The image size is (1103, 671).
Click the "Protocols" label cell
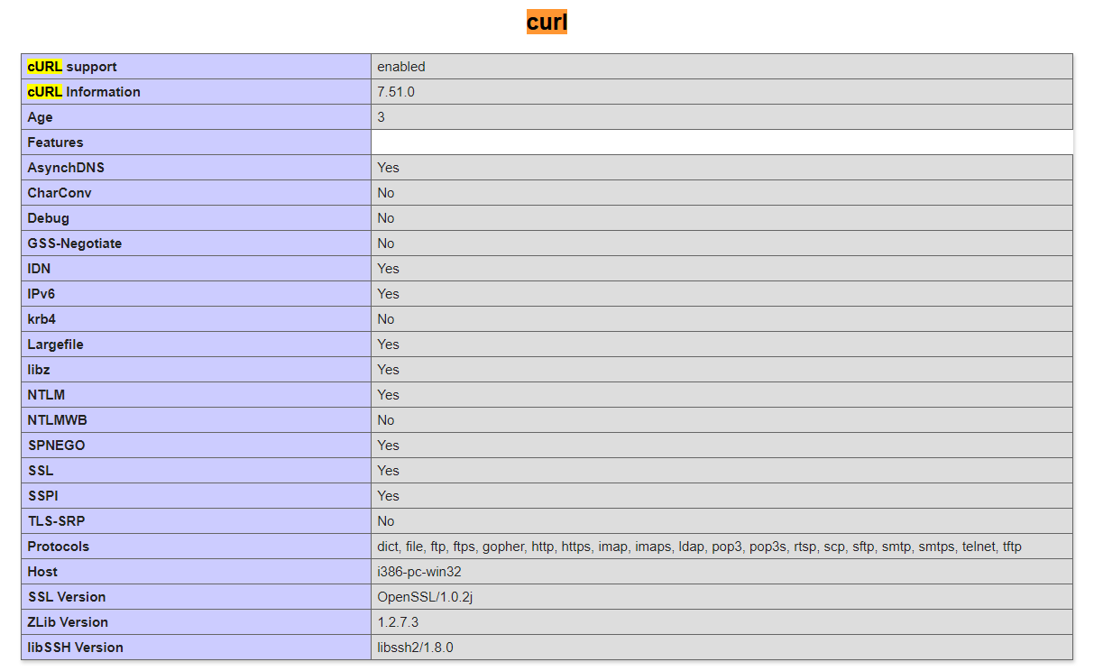coord(196,547)
